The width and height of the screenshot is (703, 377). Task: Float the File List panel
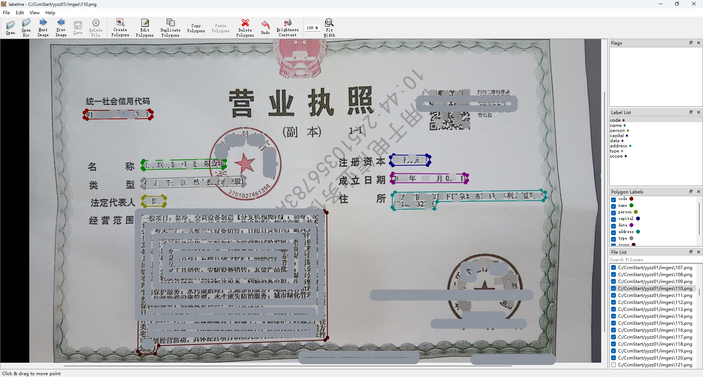pos(691,252)
